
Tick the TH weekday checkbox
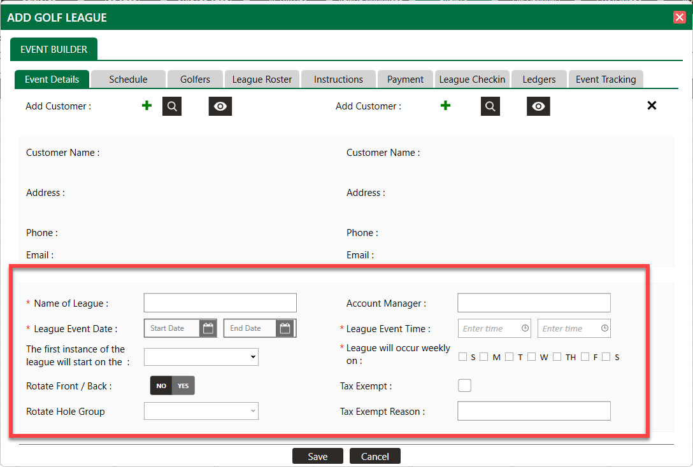point(557,357)
